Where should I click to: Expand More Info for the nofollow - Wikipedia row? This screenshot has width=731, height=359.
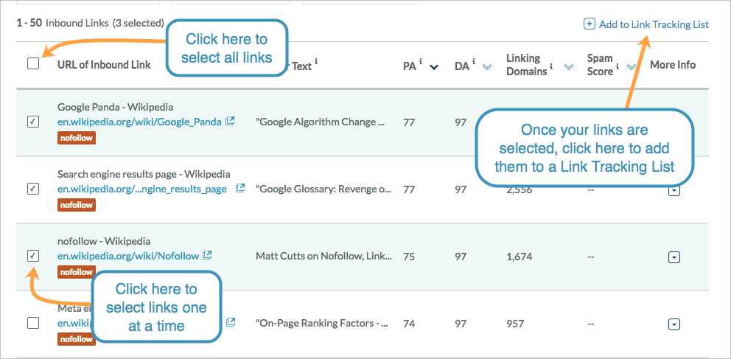tap(674, 257)
